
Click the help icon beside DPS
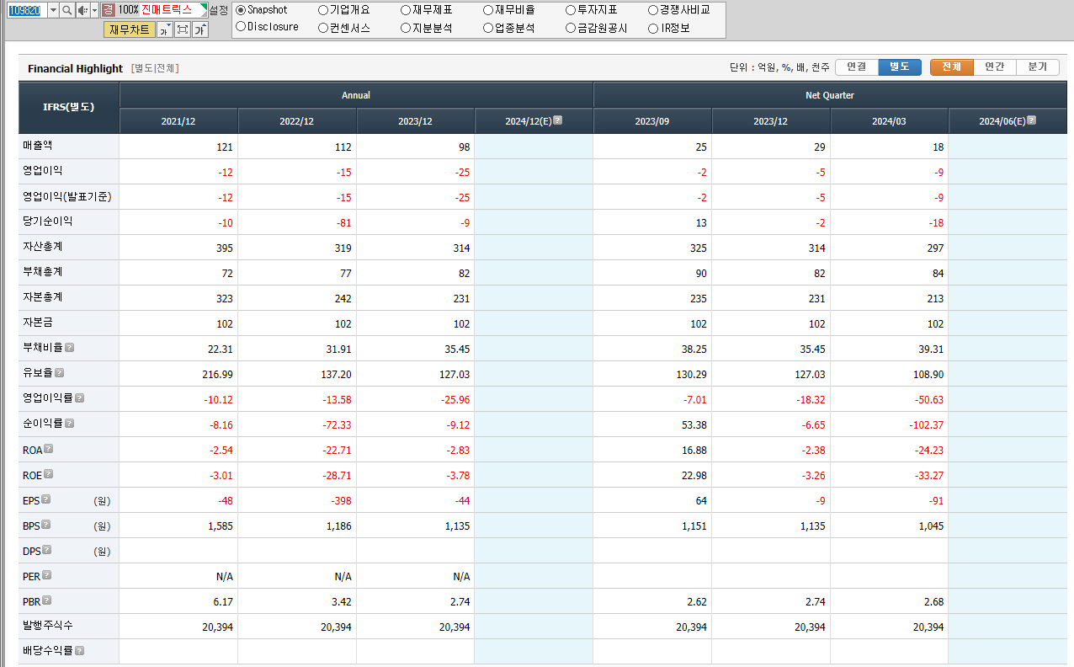pyautogui.click(x=46, y=550)
